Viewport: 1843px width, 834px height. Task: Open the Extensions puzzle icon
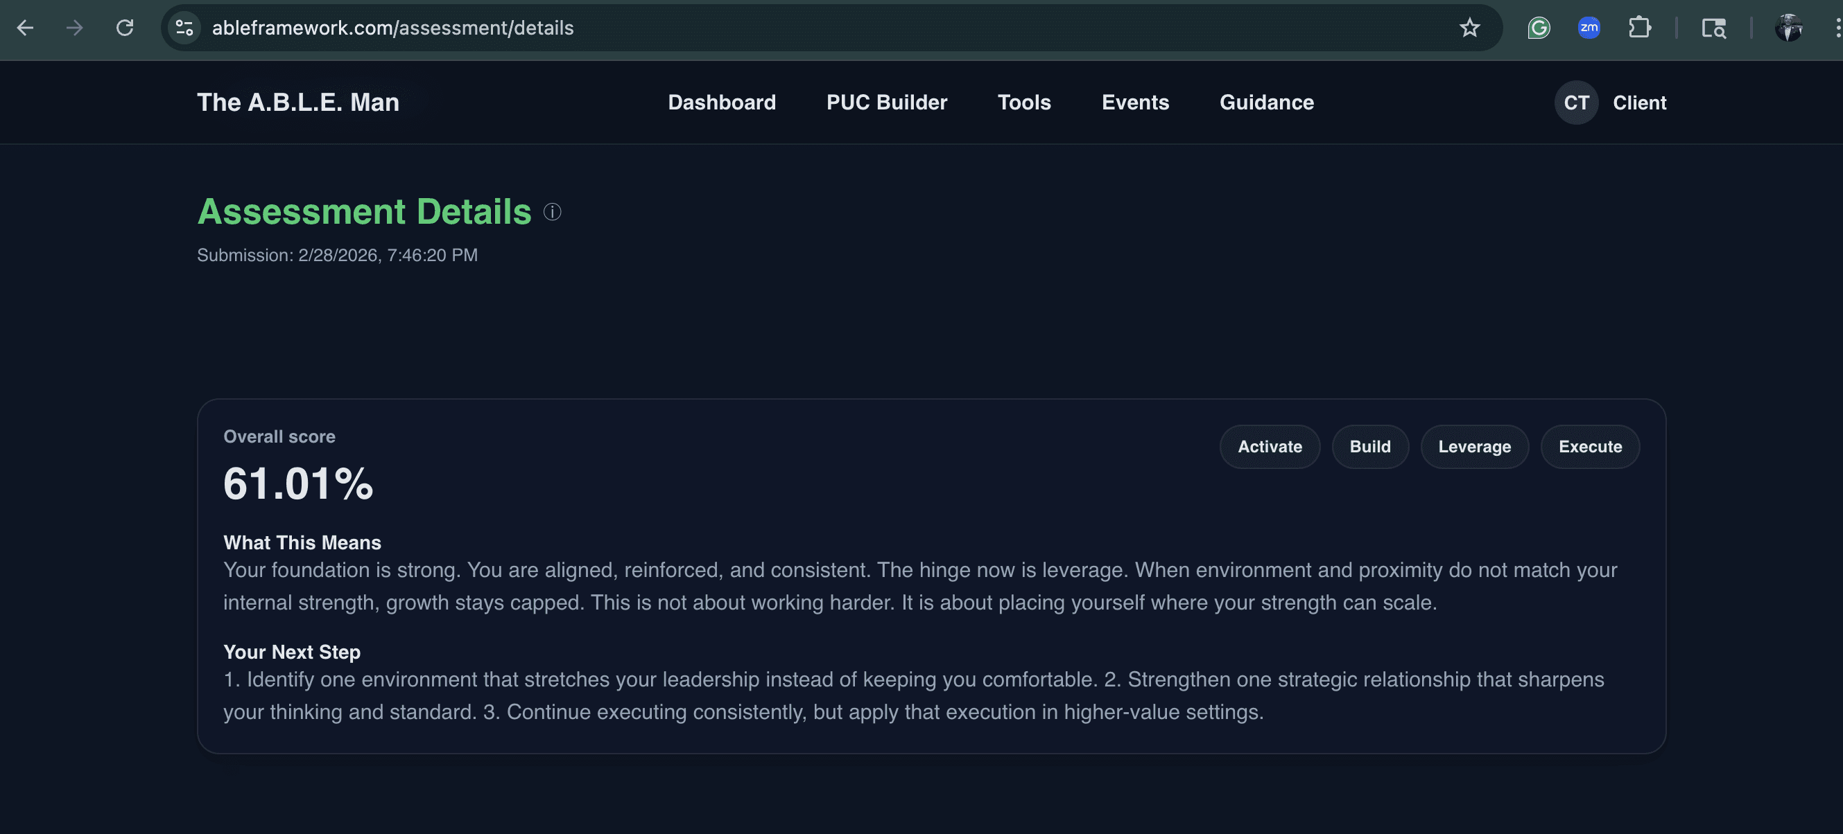tap(1639, 28)
